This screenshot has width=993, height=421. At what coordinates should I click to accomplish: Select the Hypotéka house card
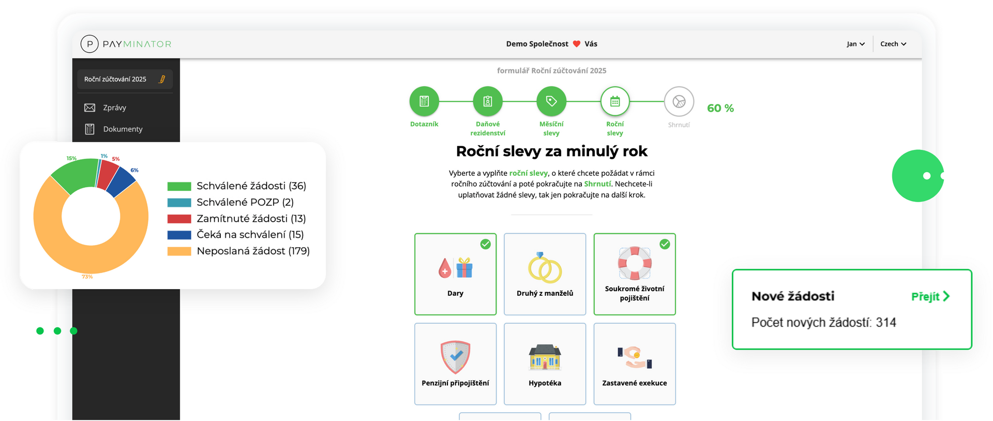545,364
